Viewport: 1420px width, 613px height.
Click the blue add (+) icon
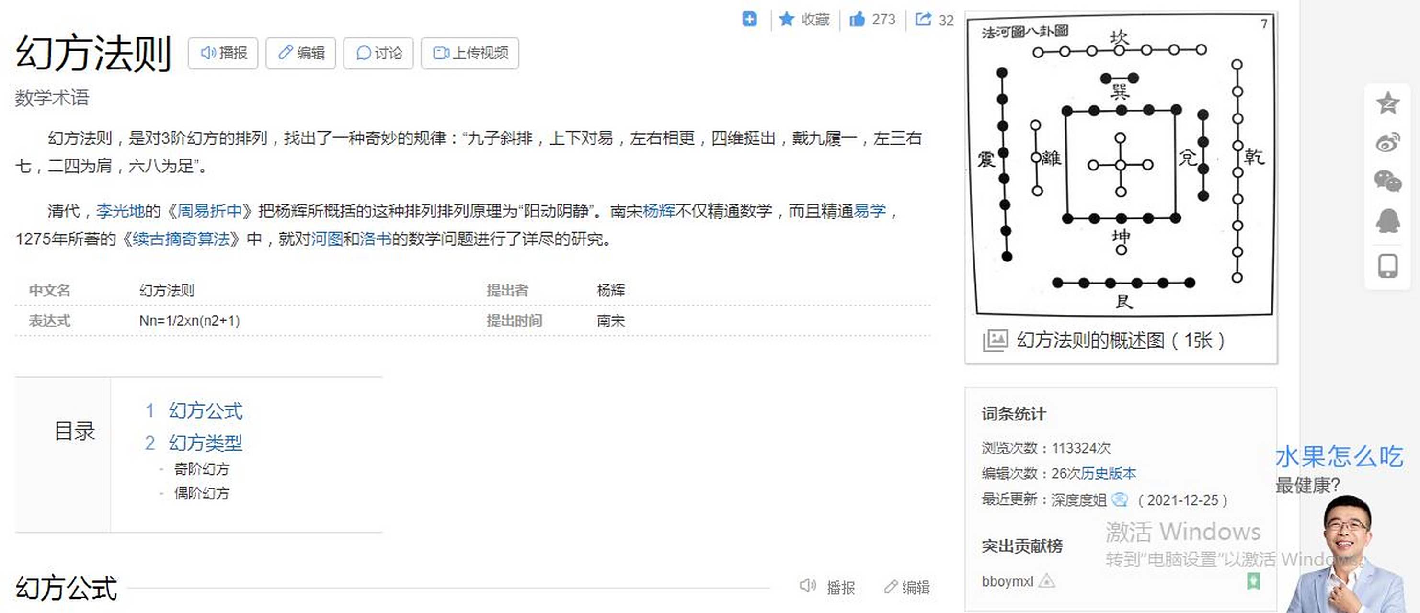pyautogui.click(x=749, y=19)
